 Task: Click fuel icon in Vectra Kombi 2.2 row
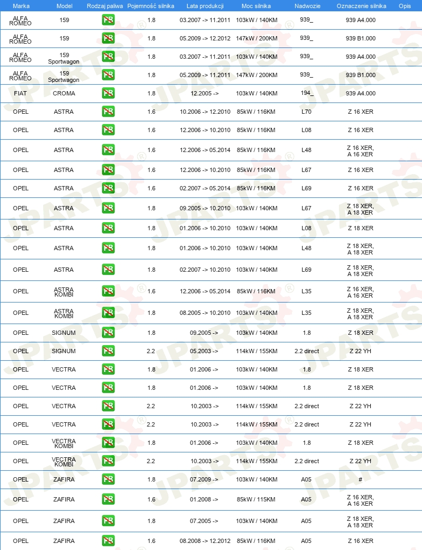[x=108, y=461]
